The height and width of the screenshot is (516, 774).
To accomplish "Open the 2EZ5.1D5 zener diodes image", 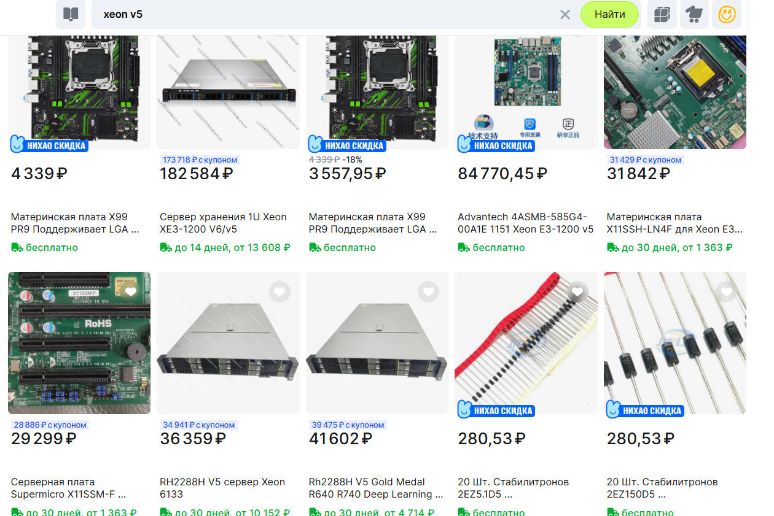I will click(x=526, y=343).
